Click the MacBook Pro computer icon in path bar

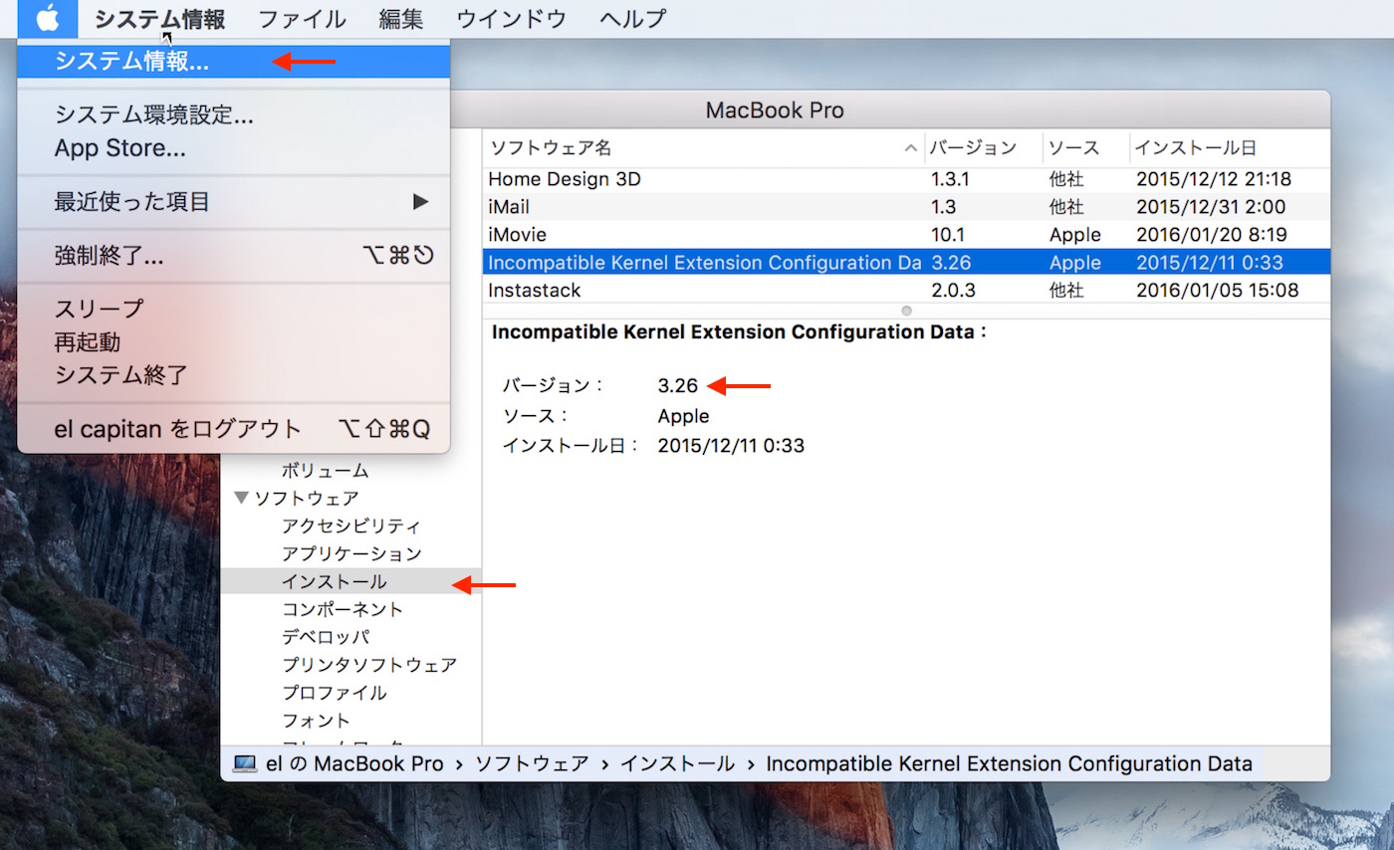click(244, 764)
